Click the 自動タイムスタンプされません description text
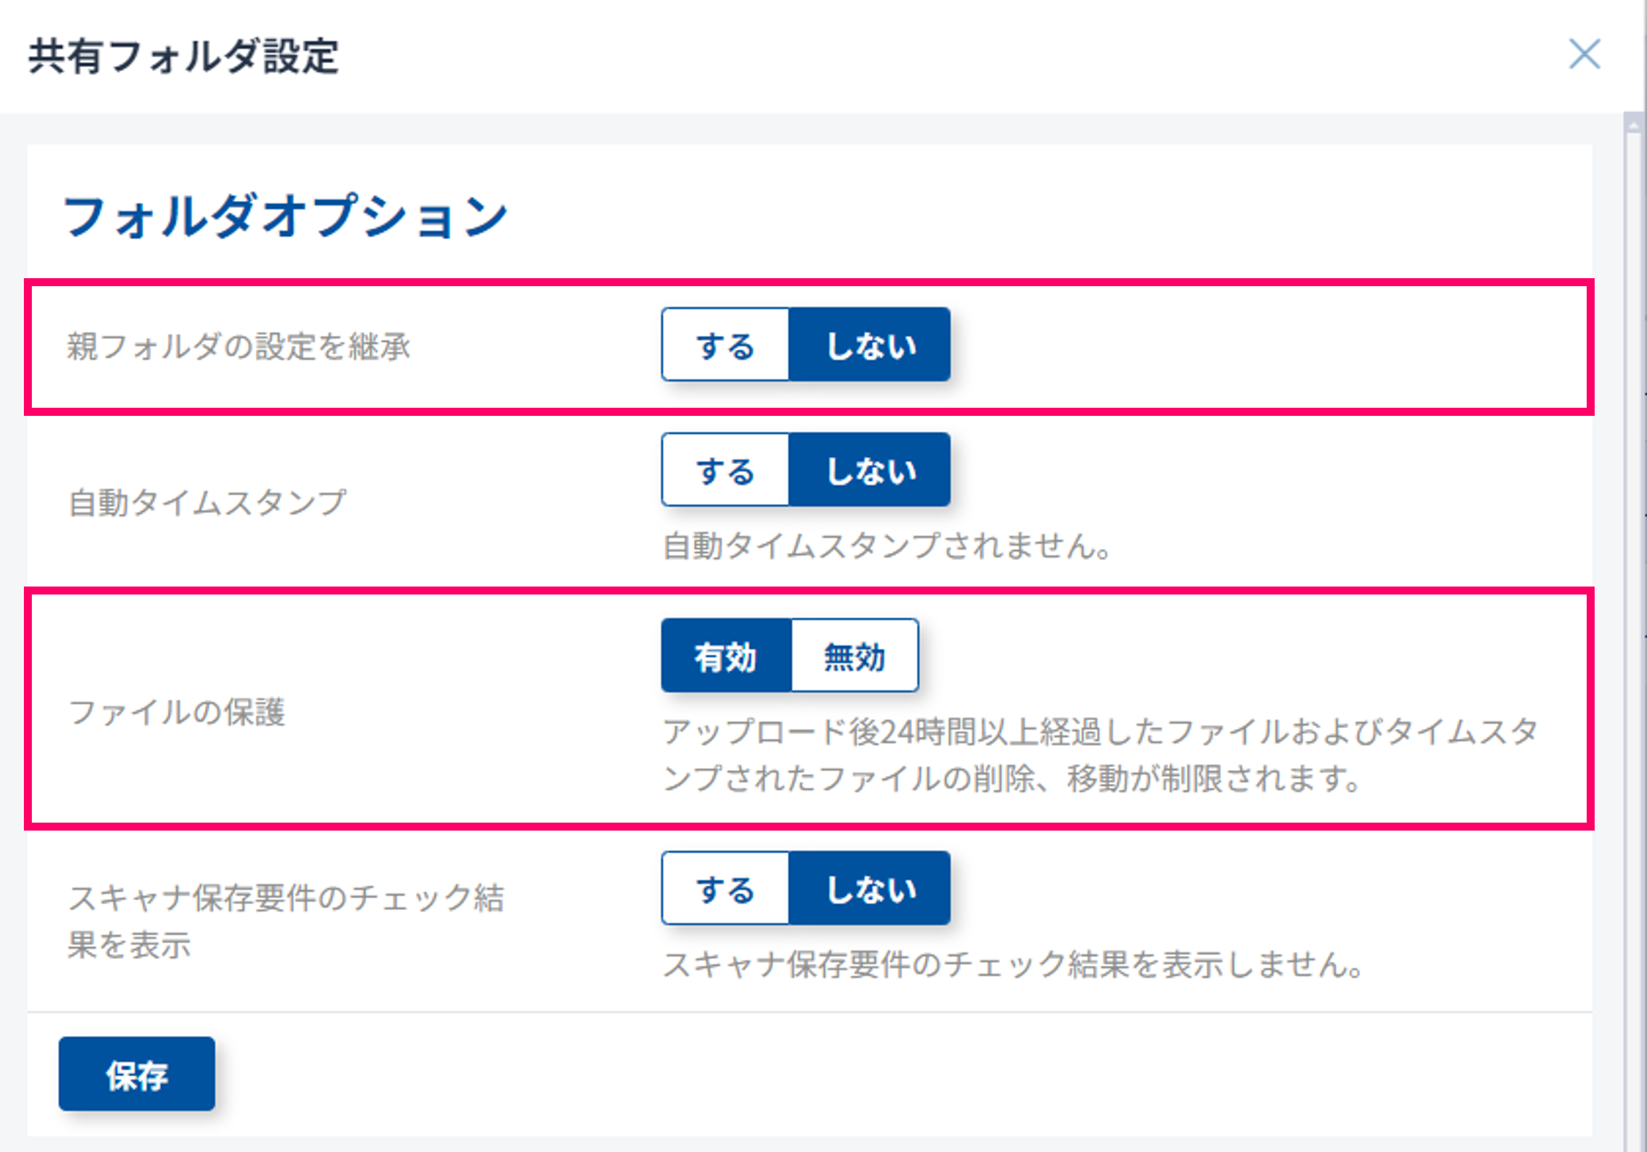The width and height of the screenshot is (1647, 1152). (887, 546)
